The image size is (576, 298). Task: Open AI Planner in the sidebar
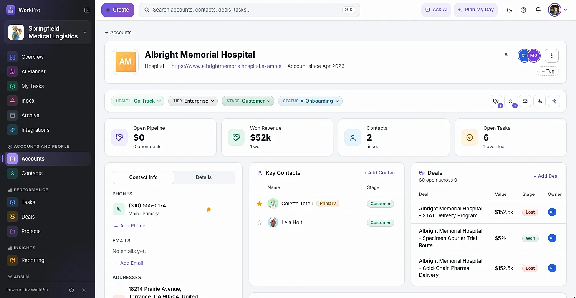tap(48, 71)
